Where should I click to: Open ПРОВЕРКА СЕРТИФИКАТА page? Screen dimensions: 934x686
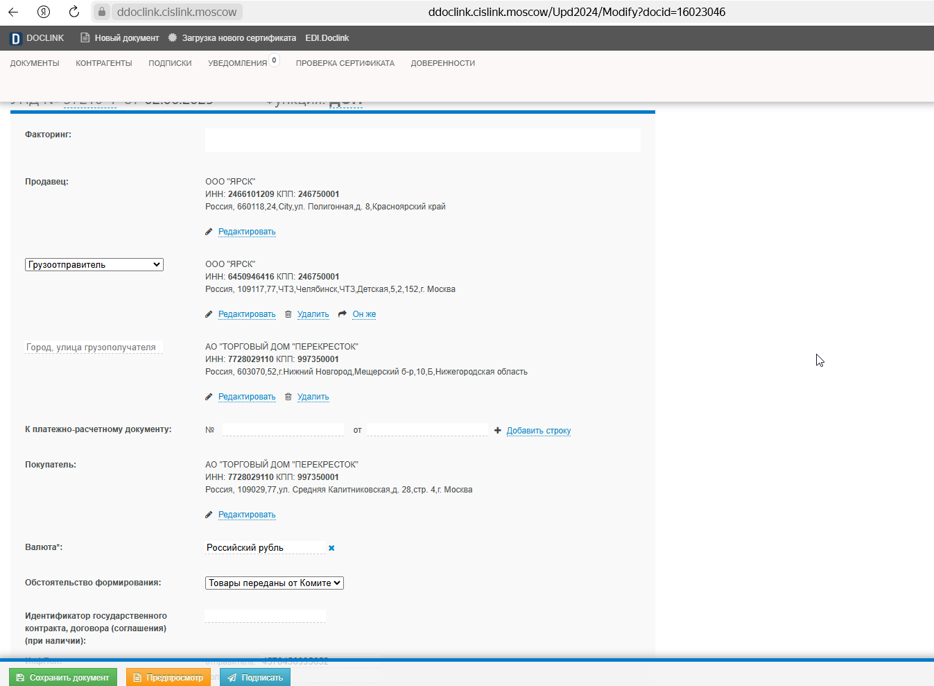(x=345, y=63)
